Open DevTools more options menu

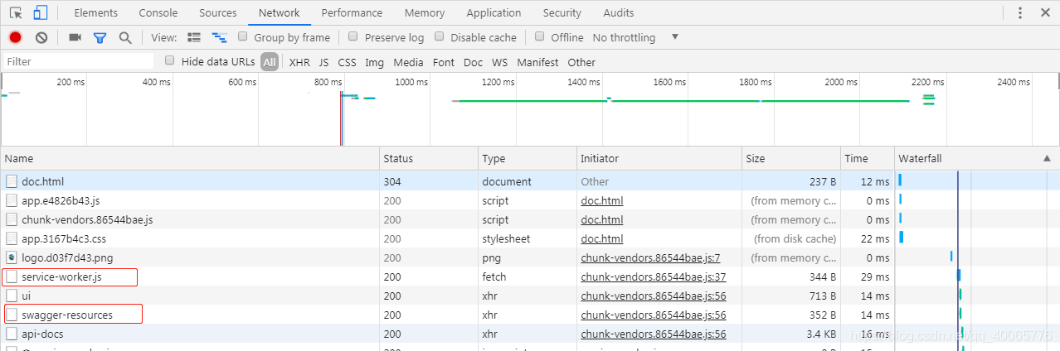tap(1019, 12)
